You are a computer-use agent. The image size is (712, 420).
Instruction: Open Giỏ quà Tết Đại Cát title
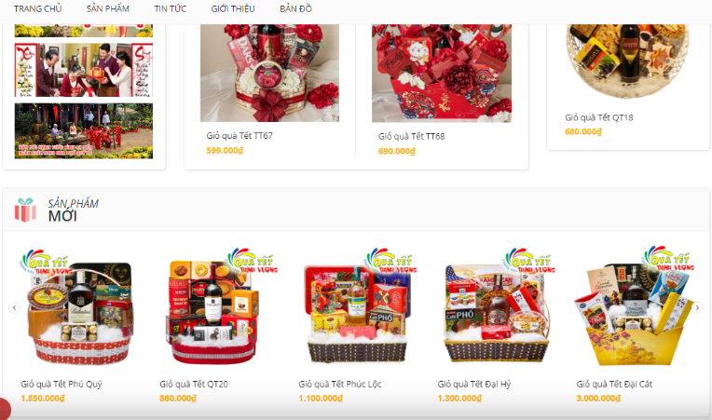pyautogui.click(x=614, y=385)
